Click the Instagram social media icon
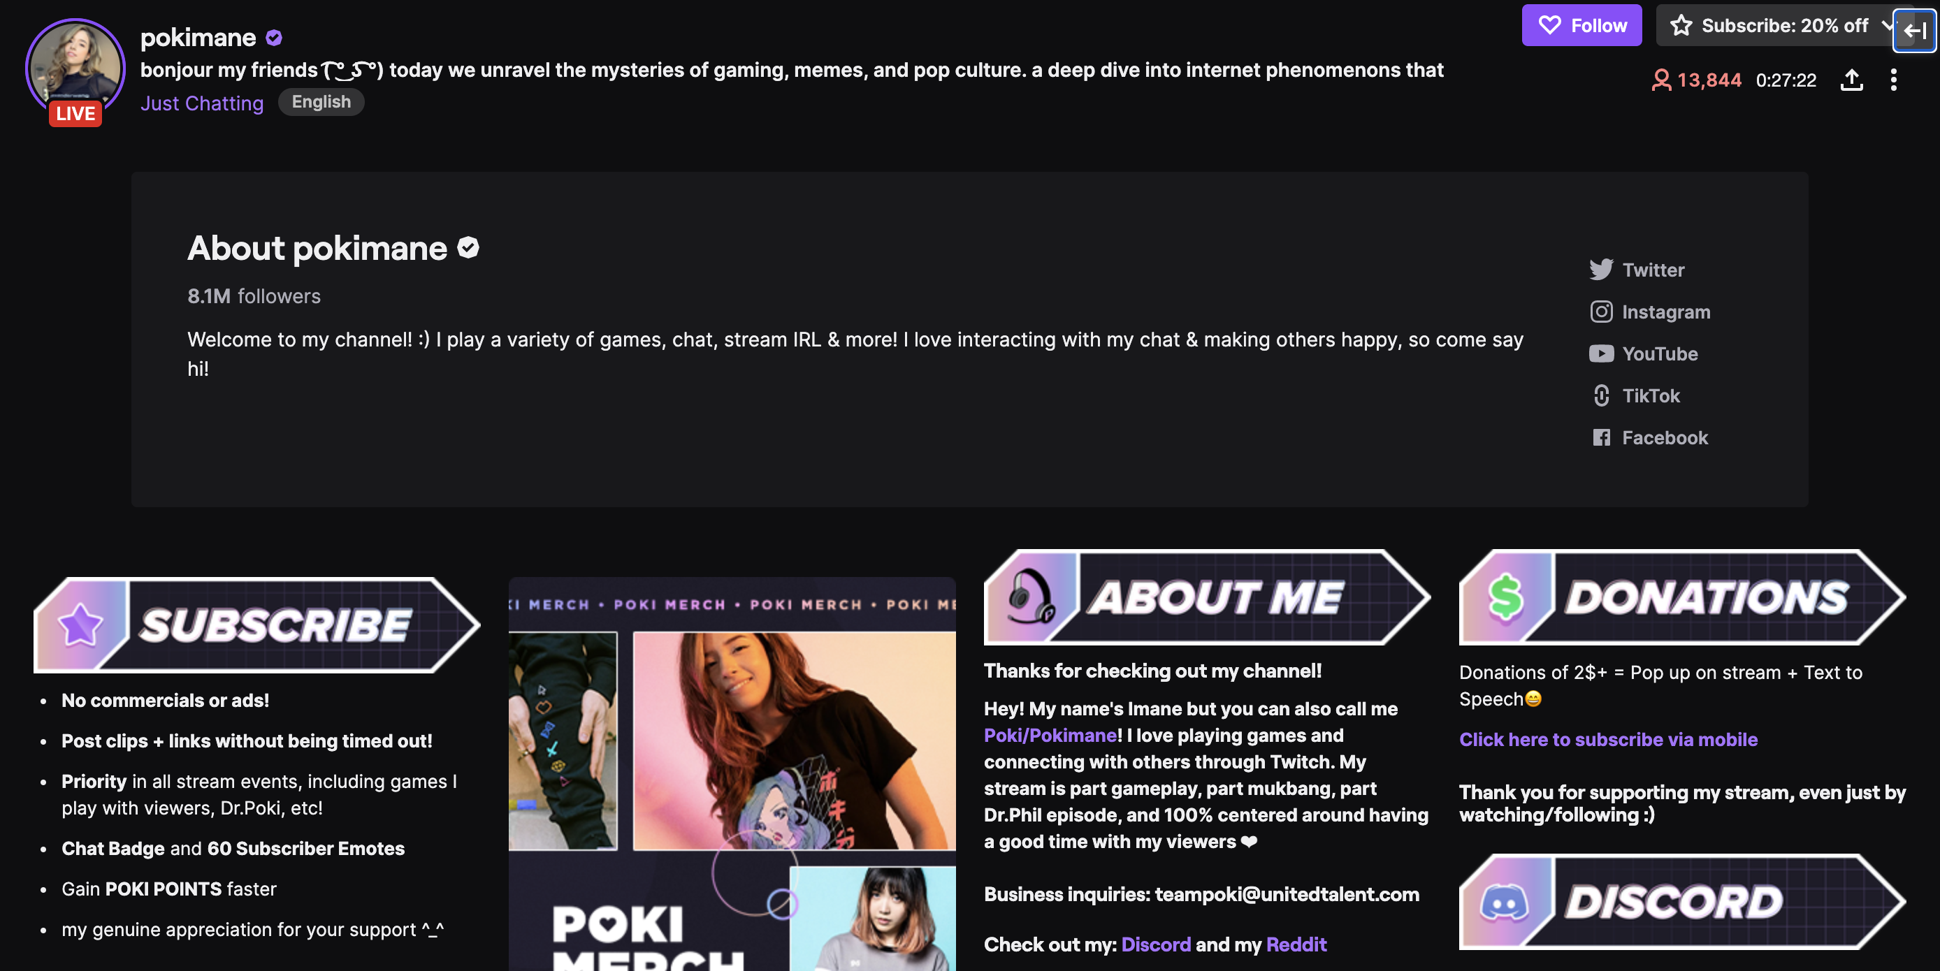1940x971 pixels. tap(1602, 312)
